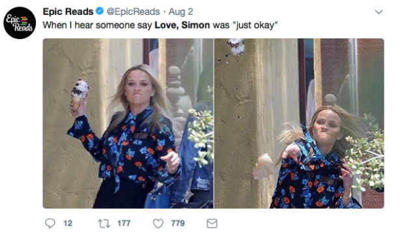Viewport: 413px width, 236px height.
Task: Click the 12 replies count
Action: point(68,224)
